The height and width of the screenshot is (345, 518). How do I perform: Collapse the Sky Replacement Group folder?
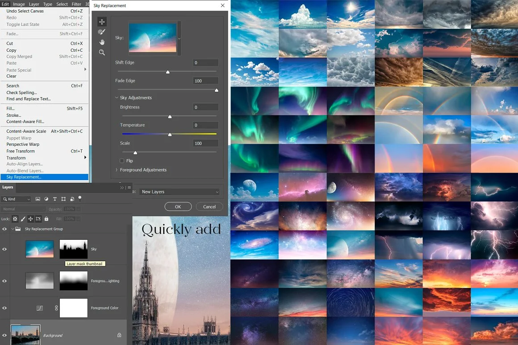pyautogui.click(x=13, y=229)
